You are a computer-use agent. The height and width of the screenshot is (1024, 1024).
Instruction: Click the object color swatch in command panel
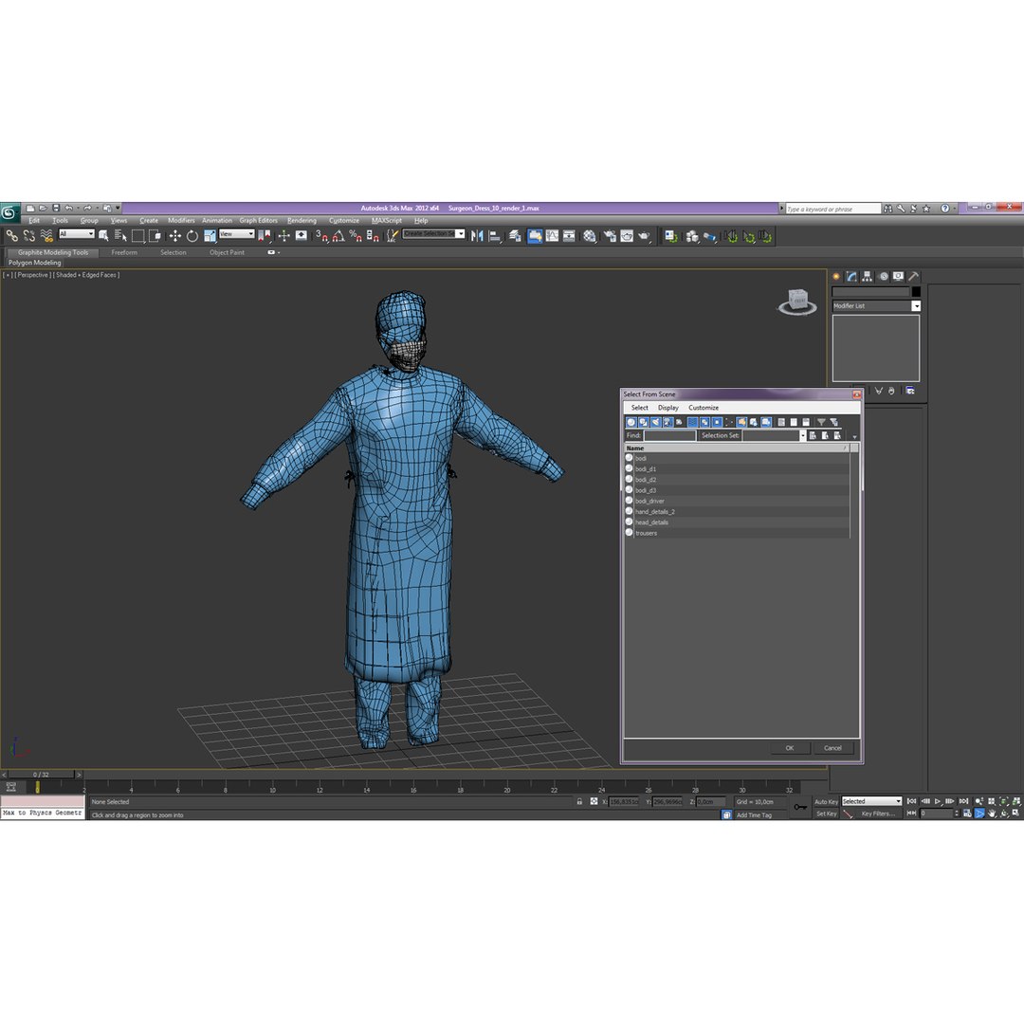[916, 291]
